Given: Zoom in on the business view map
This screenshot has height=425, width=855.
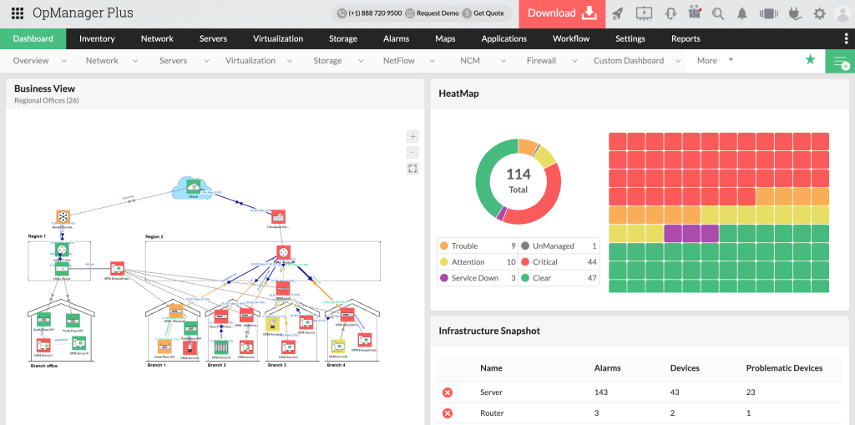Looking at the screenshot, I should pyautogui.click(x=413, y=136).
